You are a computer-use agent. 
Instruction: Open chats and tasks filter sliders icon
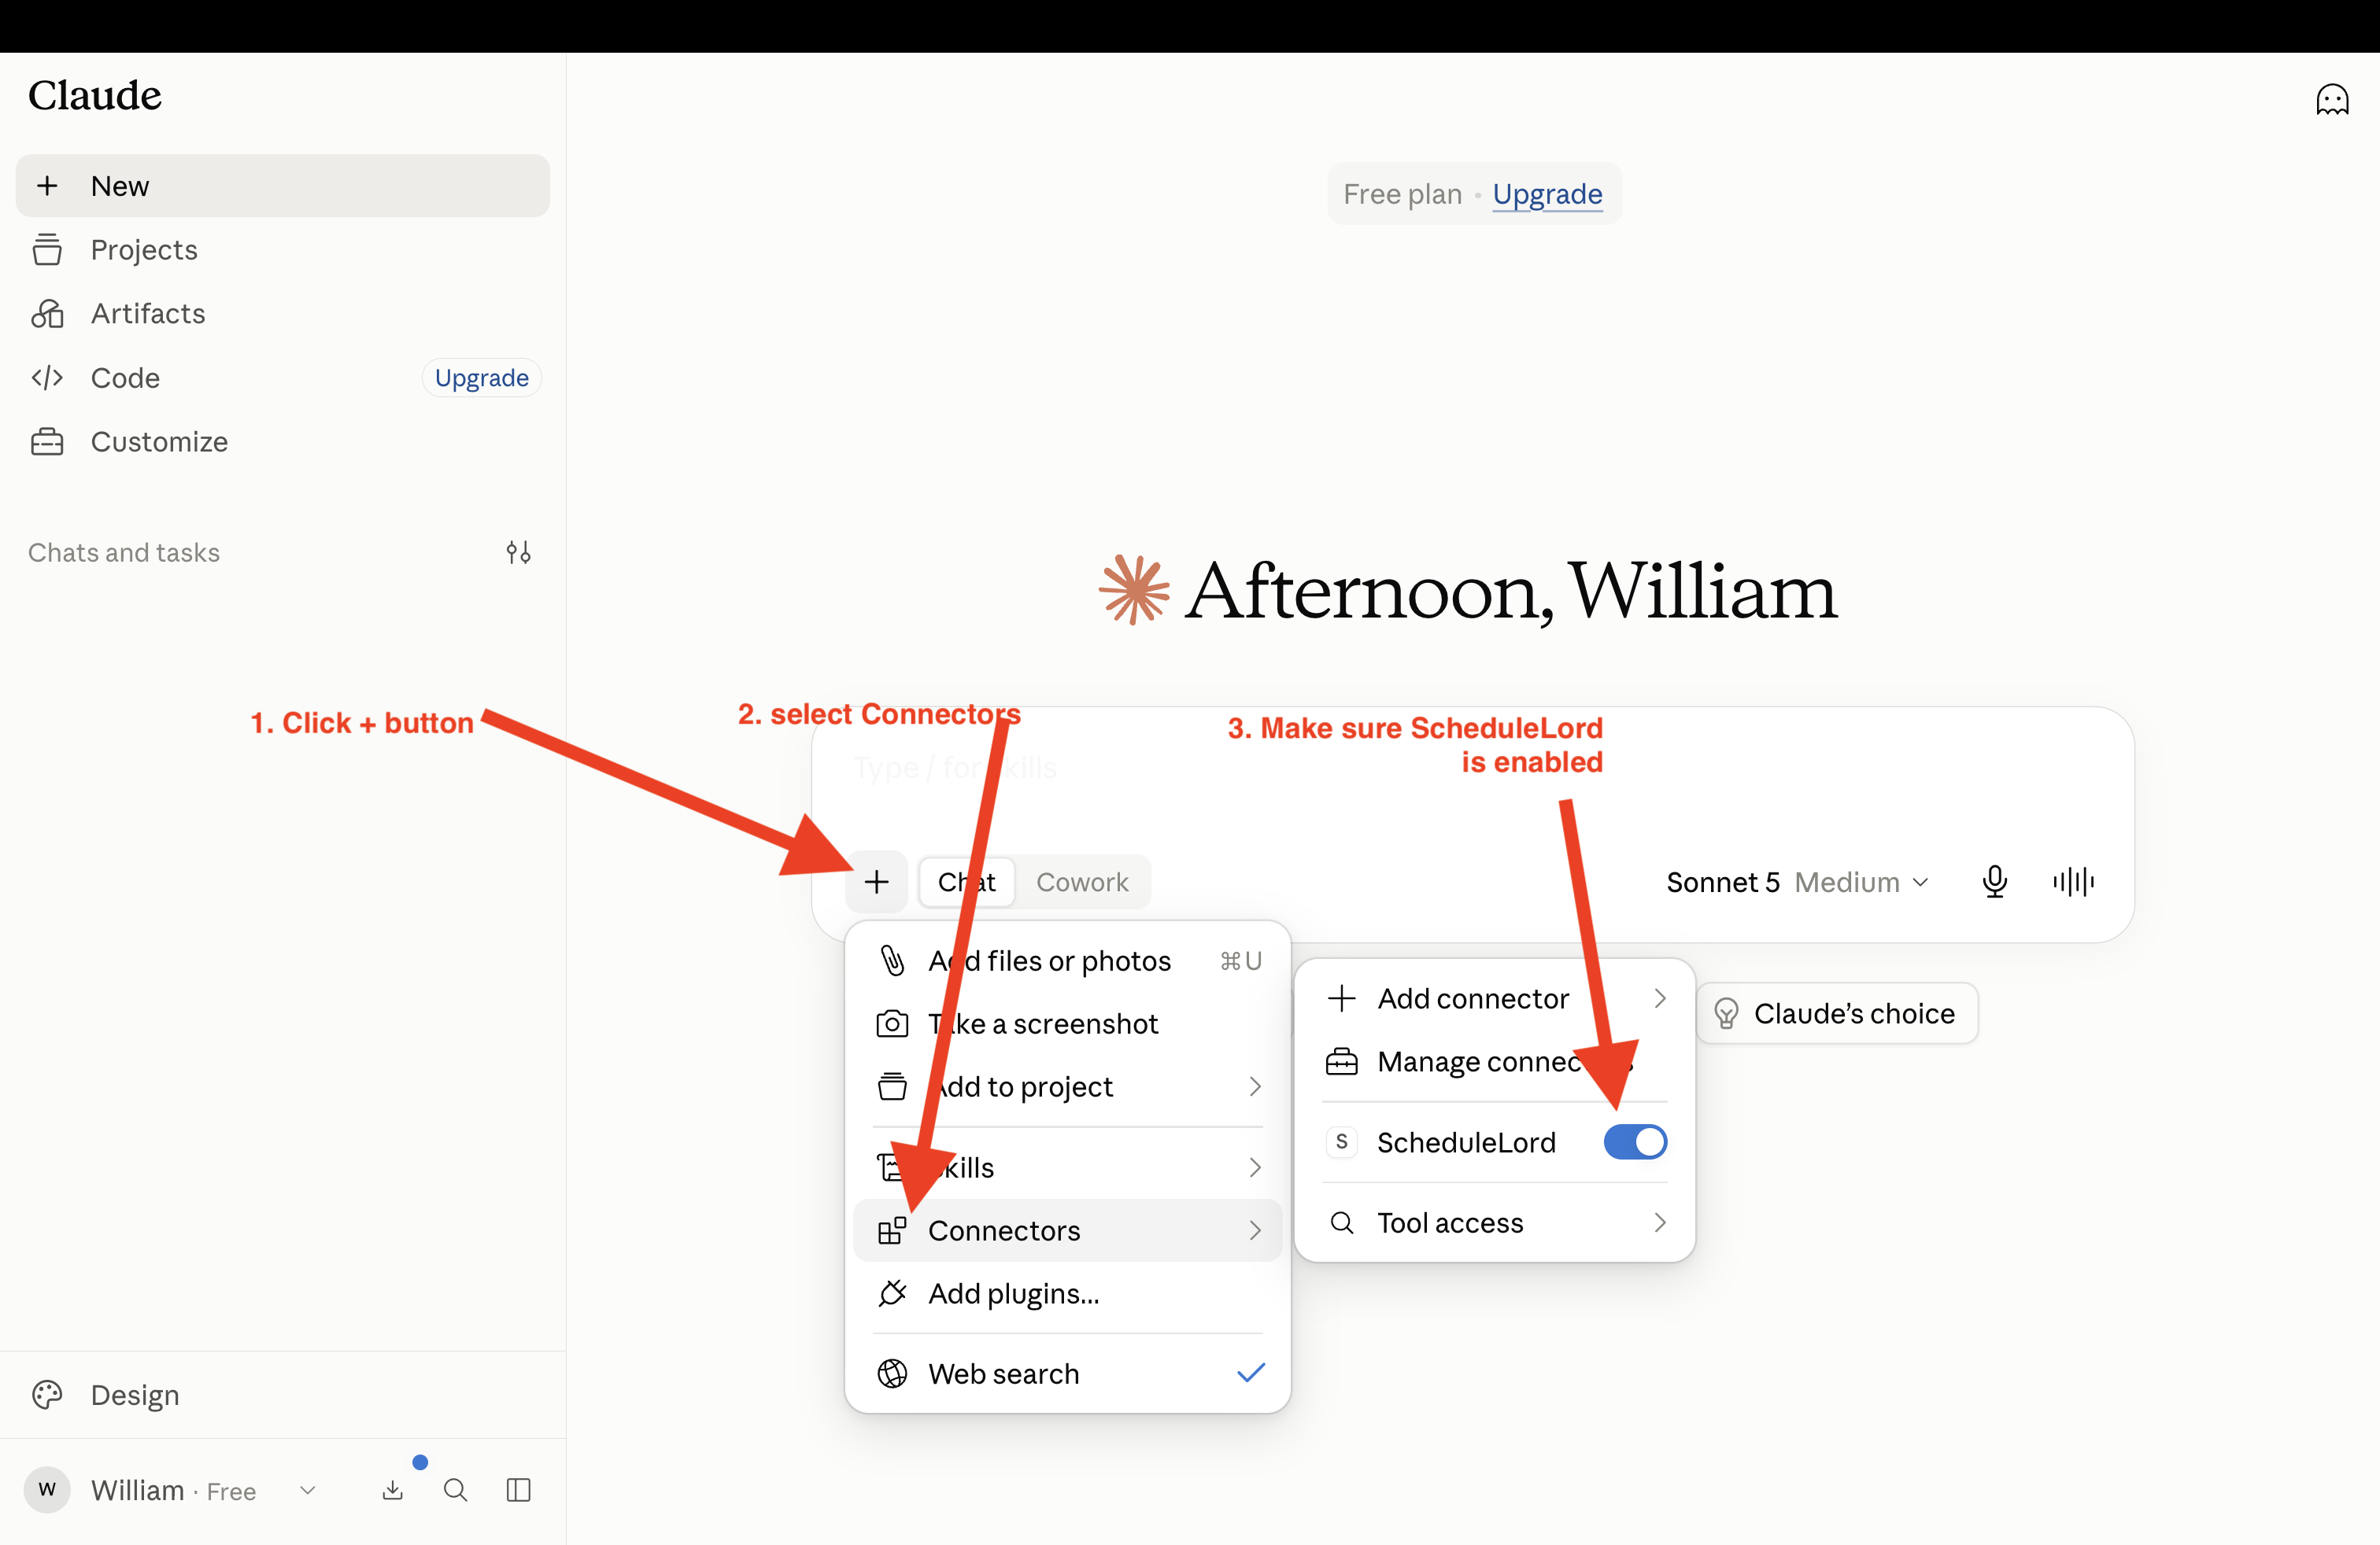[518, 553]
